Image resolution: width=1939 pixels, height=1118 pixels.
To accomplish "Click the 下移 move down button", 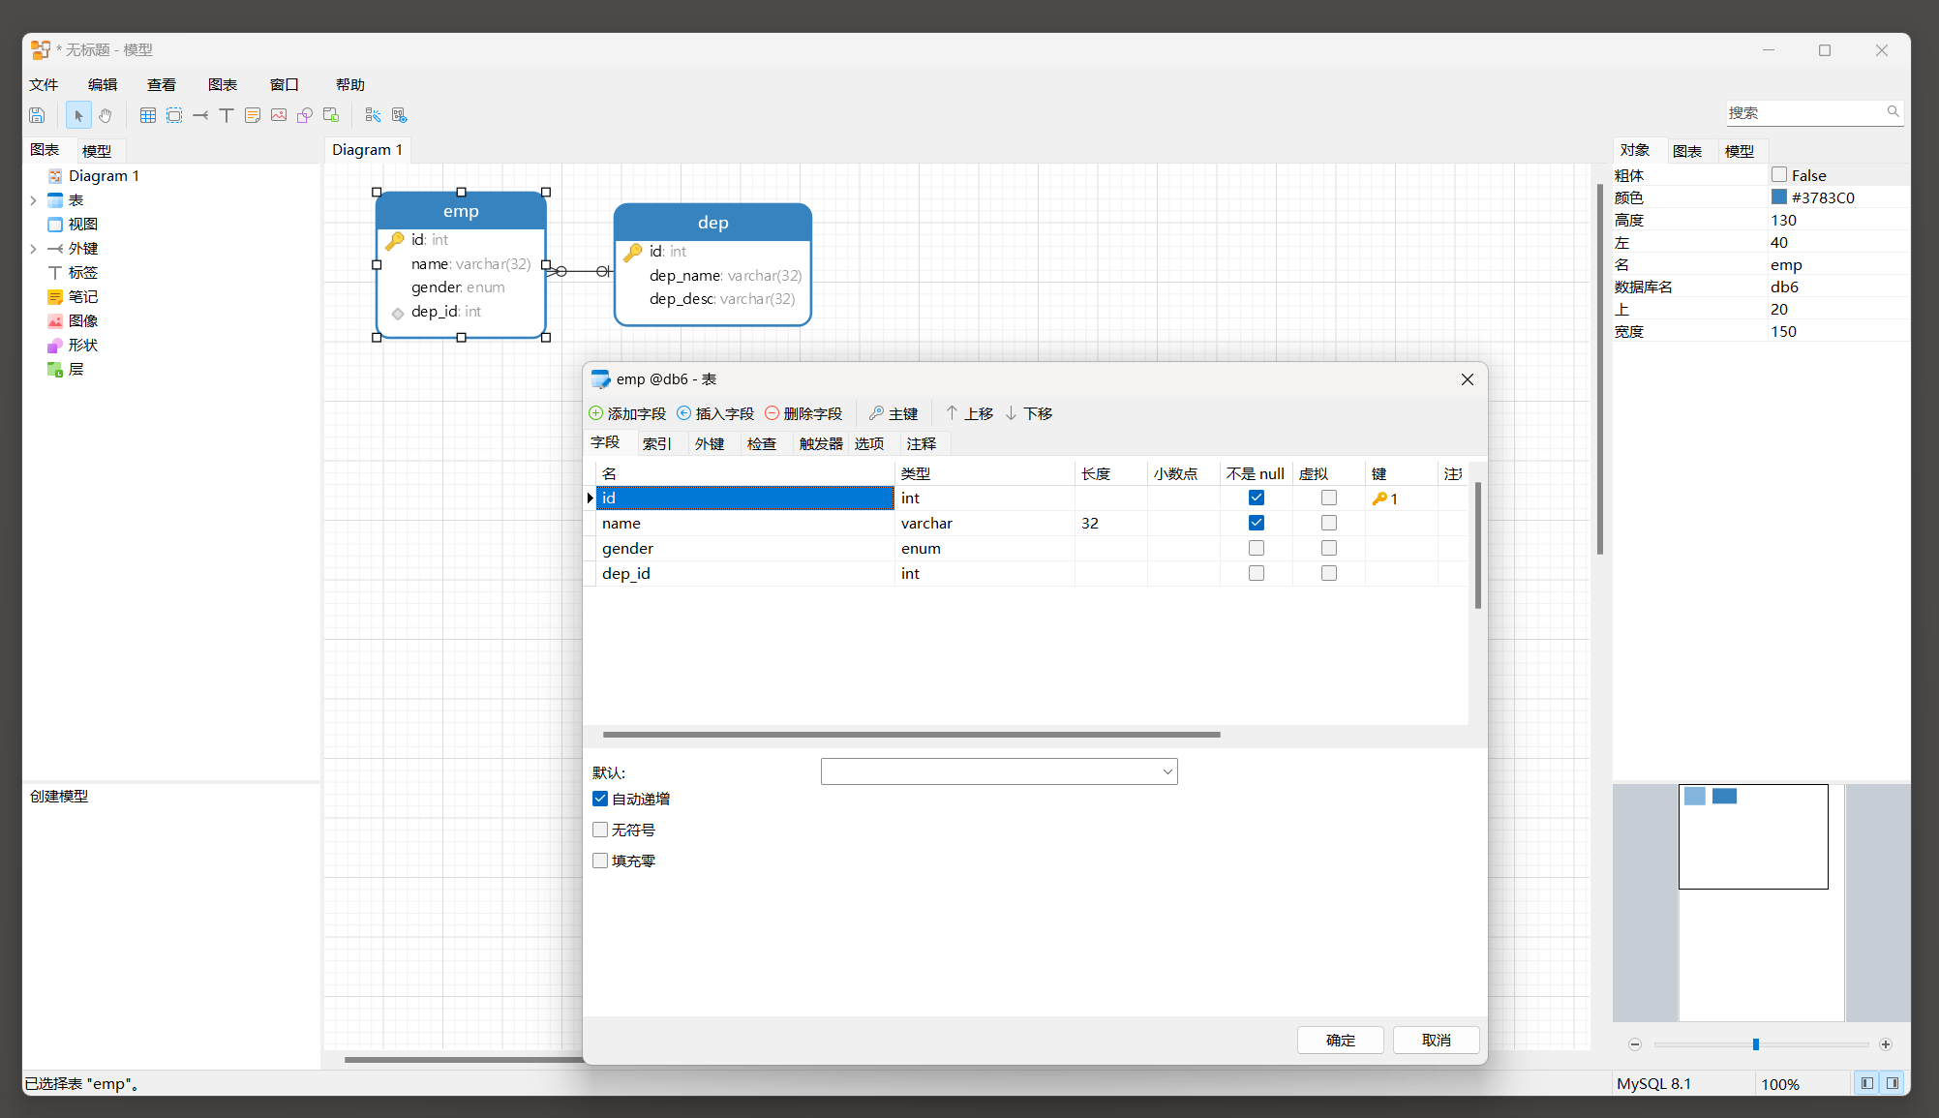I will [x=1029, y=413].
